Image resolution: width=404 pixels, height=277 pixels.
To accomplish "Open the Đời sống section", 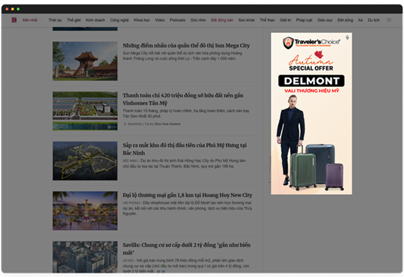I will (345, 20).
